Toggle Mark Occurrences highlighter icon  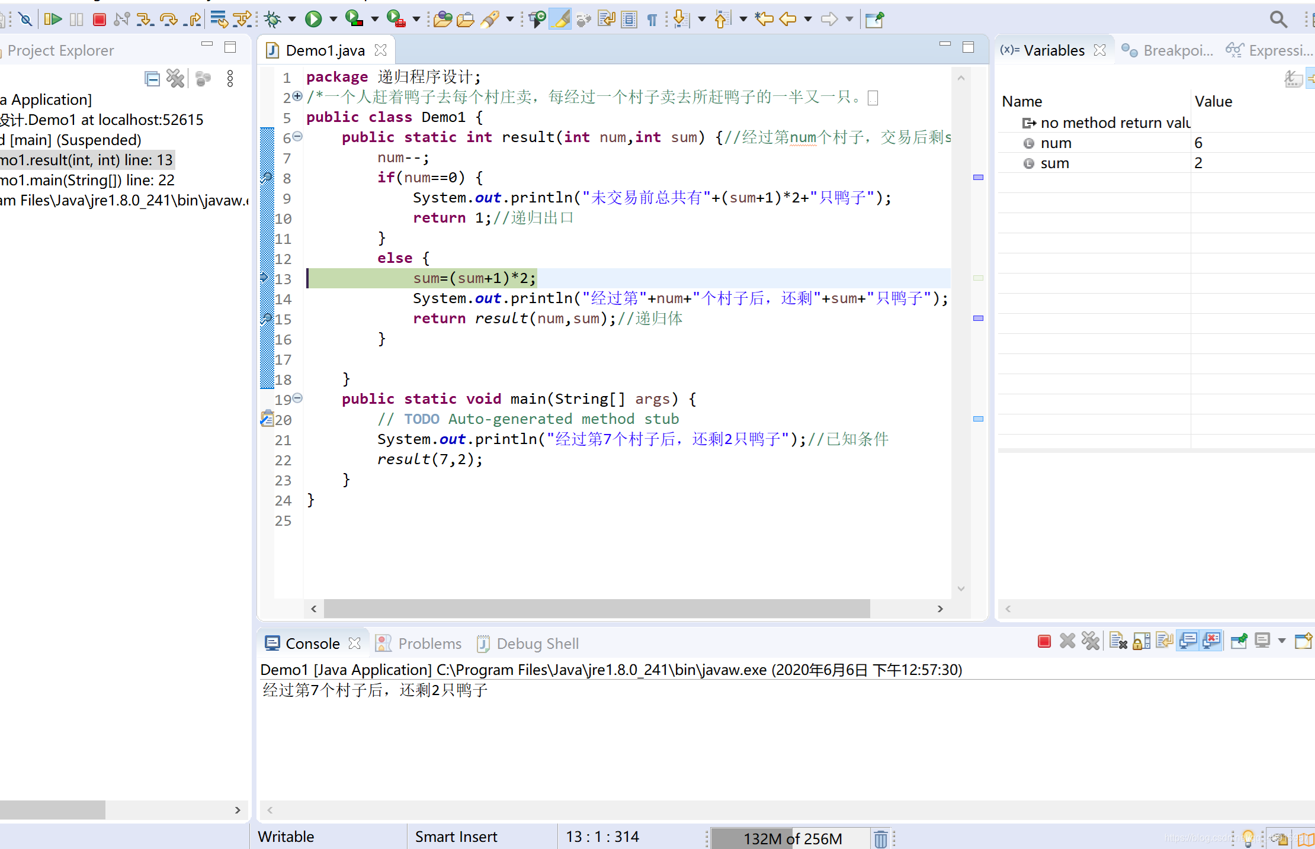(560, 20)
